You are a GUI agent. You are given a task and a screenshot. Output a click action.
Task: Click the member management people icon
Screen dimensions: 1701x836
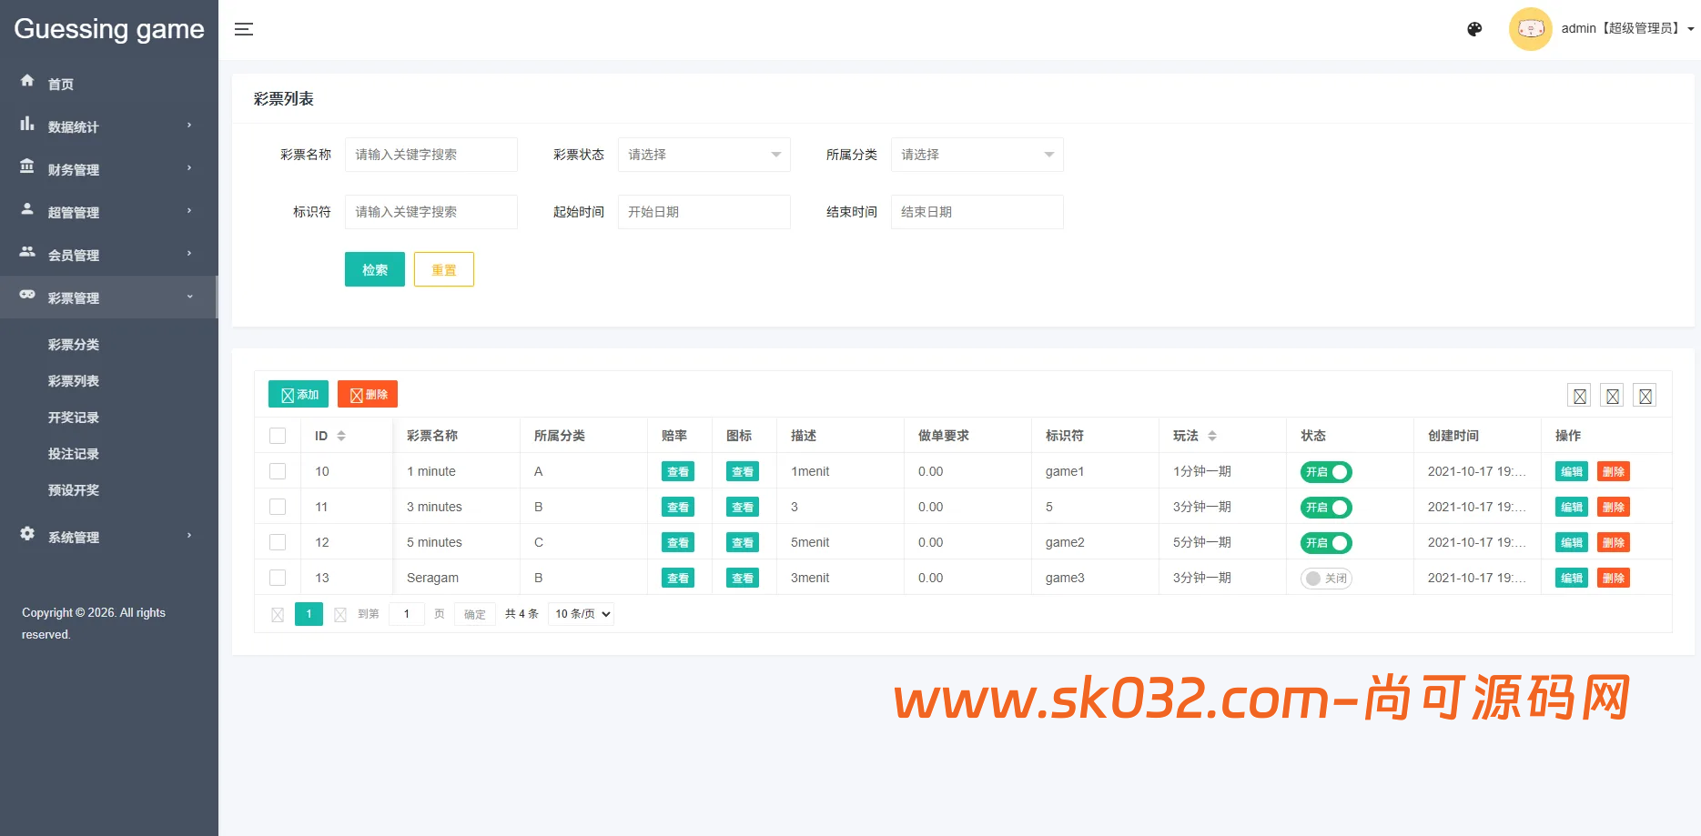click(27, 252)
